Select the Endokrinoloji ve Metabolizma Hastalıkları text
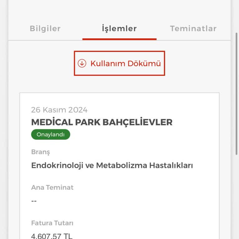The image size is (239, 239). 112,165
